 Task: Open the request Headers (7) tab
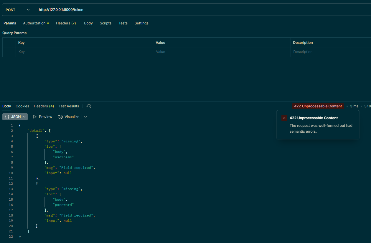[x=66, y=23]
